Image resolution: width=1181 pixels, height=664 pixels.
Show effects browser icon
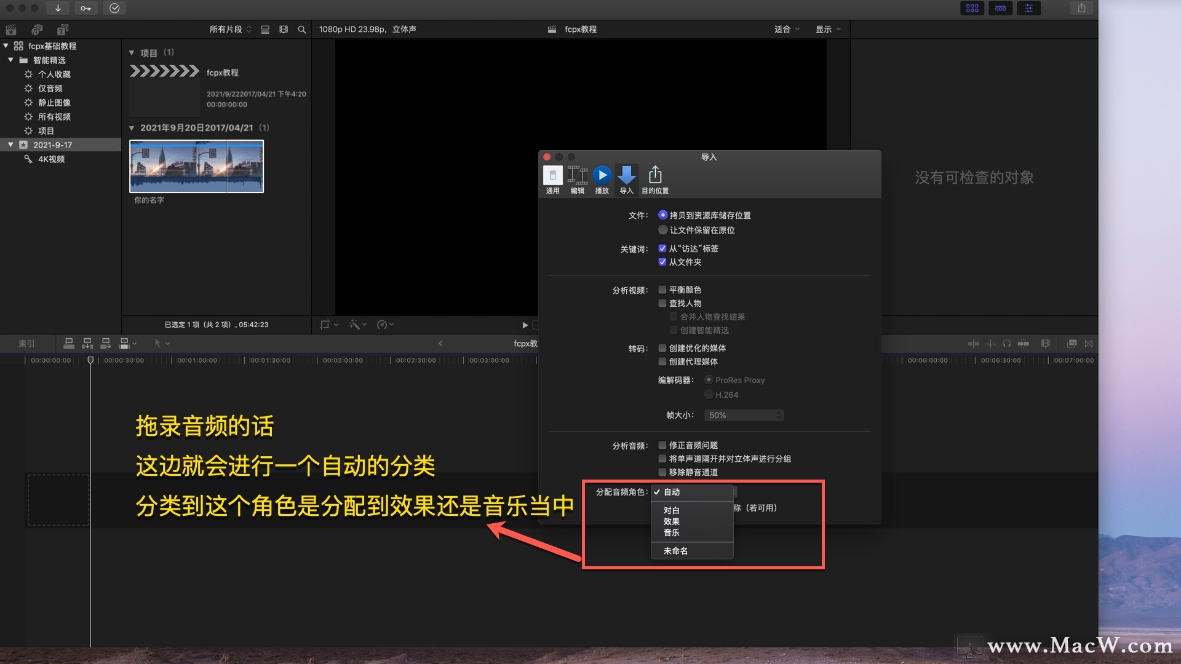click(x=1072, y=344)
